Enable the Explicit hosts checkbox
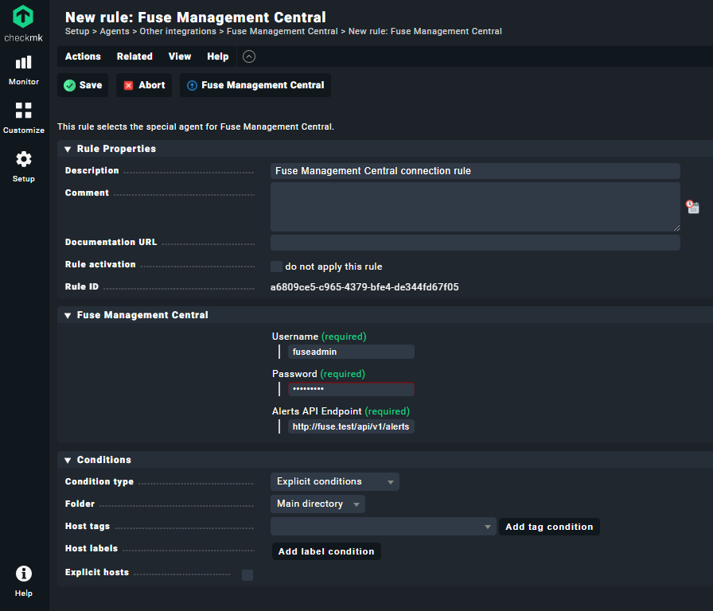 coord(247,575)
